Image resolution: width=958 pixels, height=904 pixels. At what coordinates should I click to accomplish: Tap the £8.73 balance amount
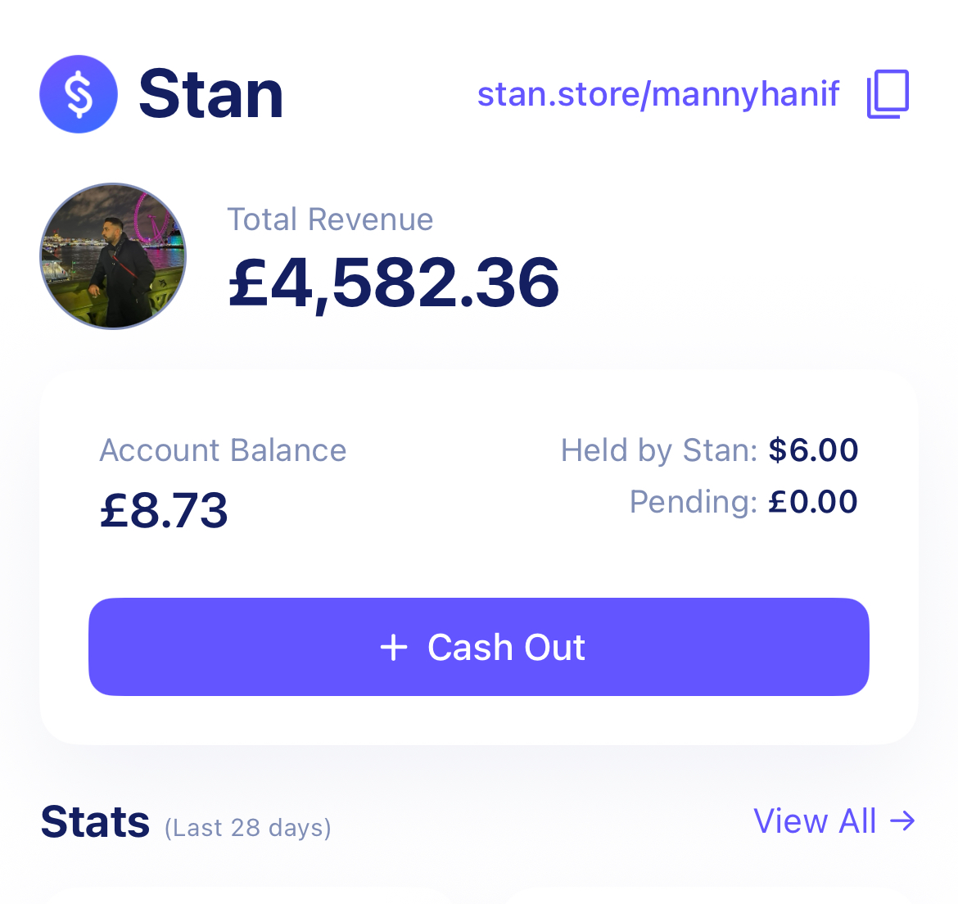coord(164,510)
